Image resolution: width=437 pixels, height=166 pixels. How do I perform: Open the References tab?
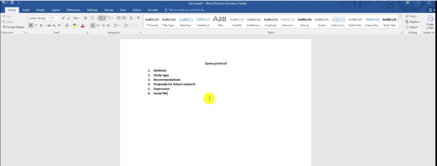[73, 10]
